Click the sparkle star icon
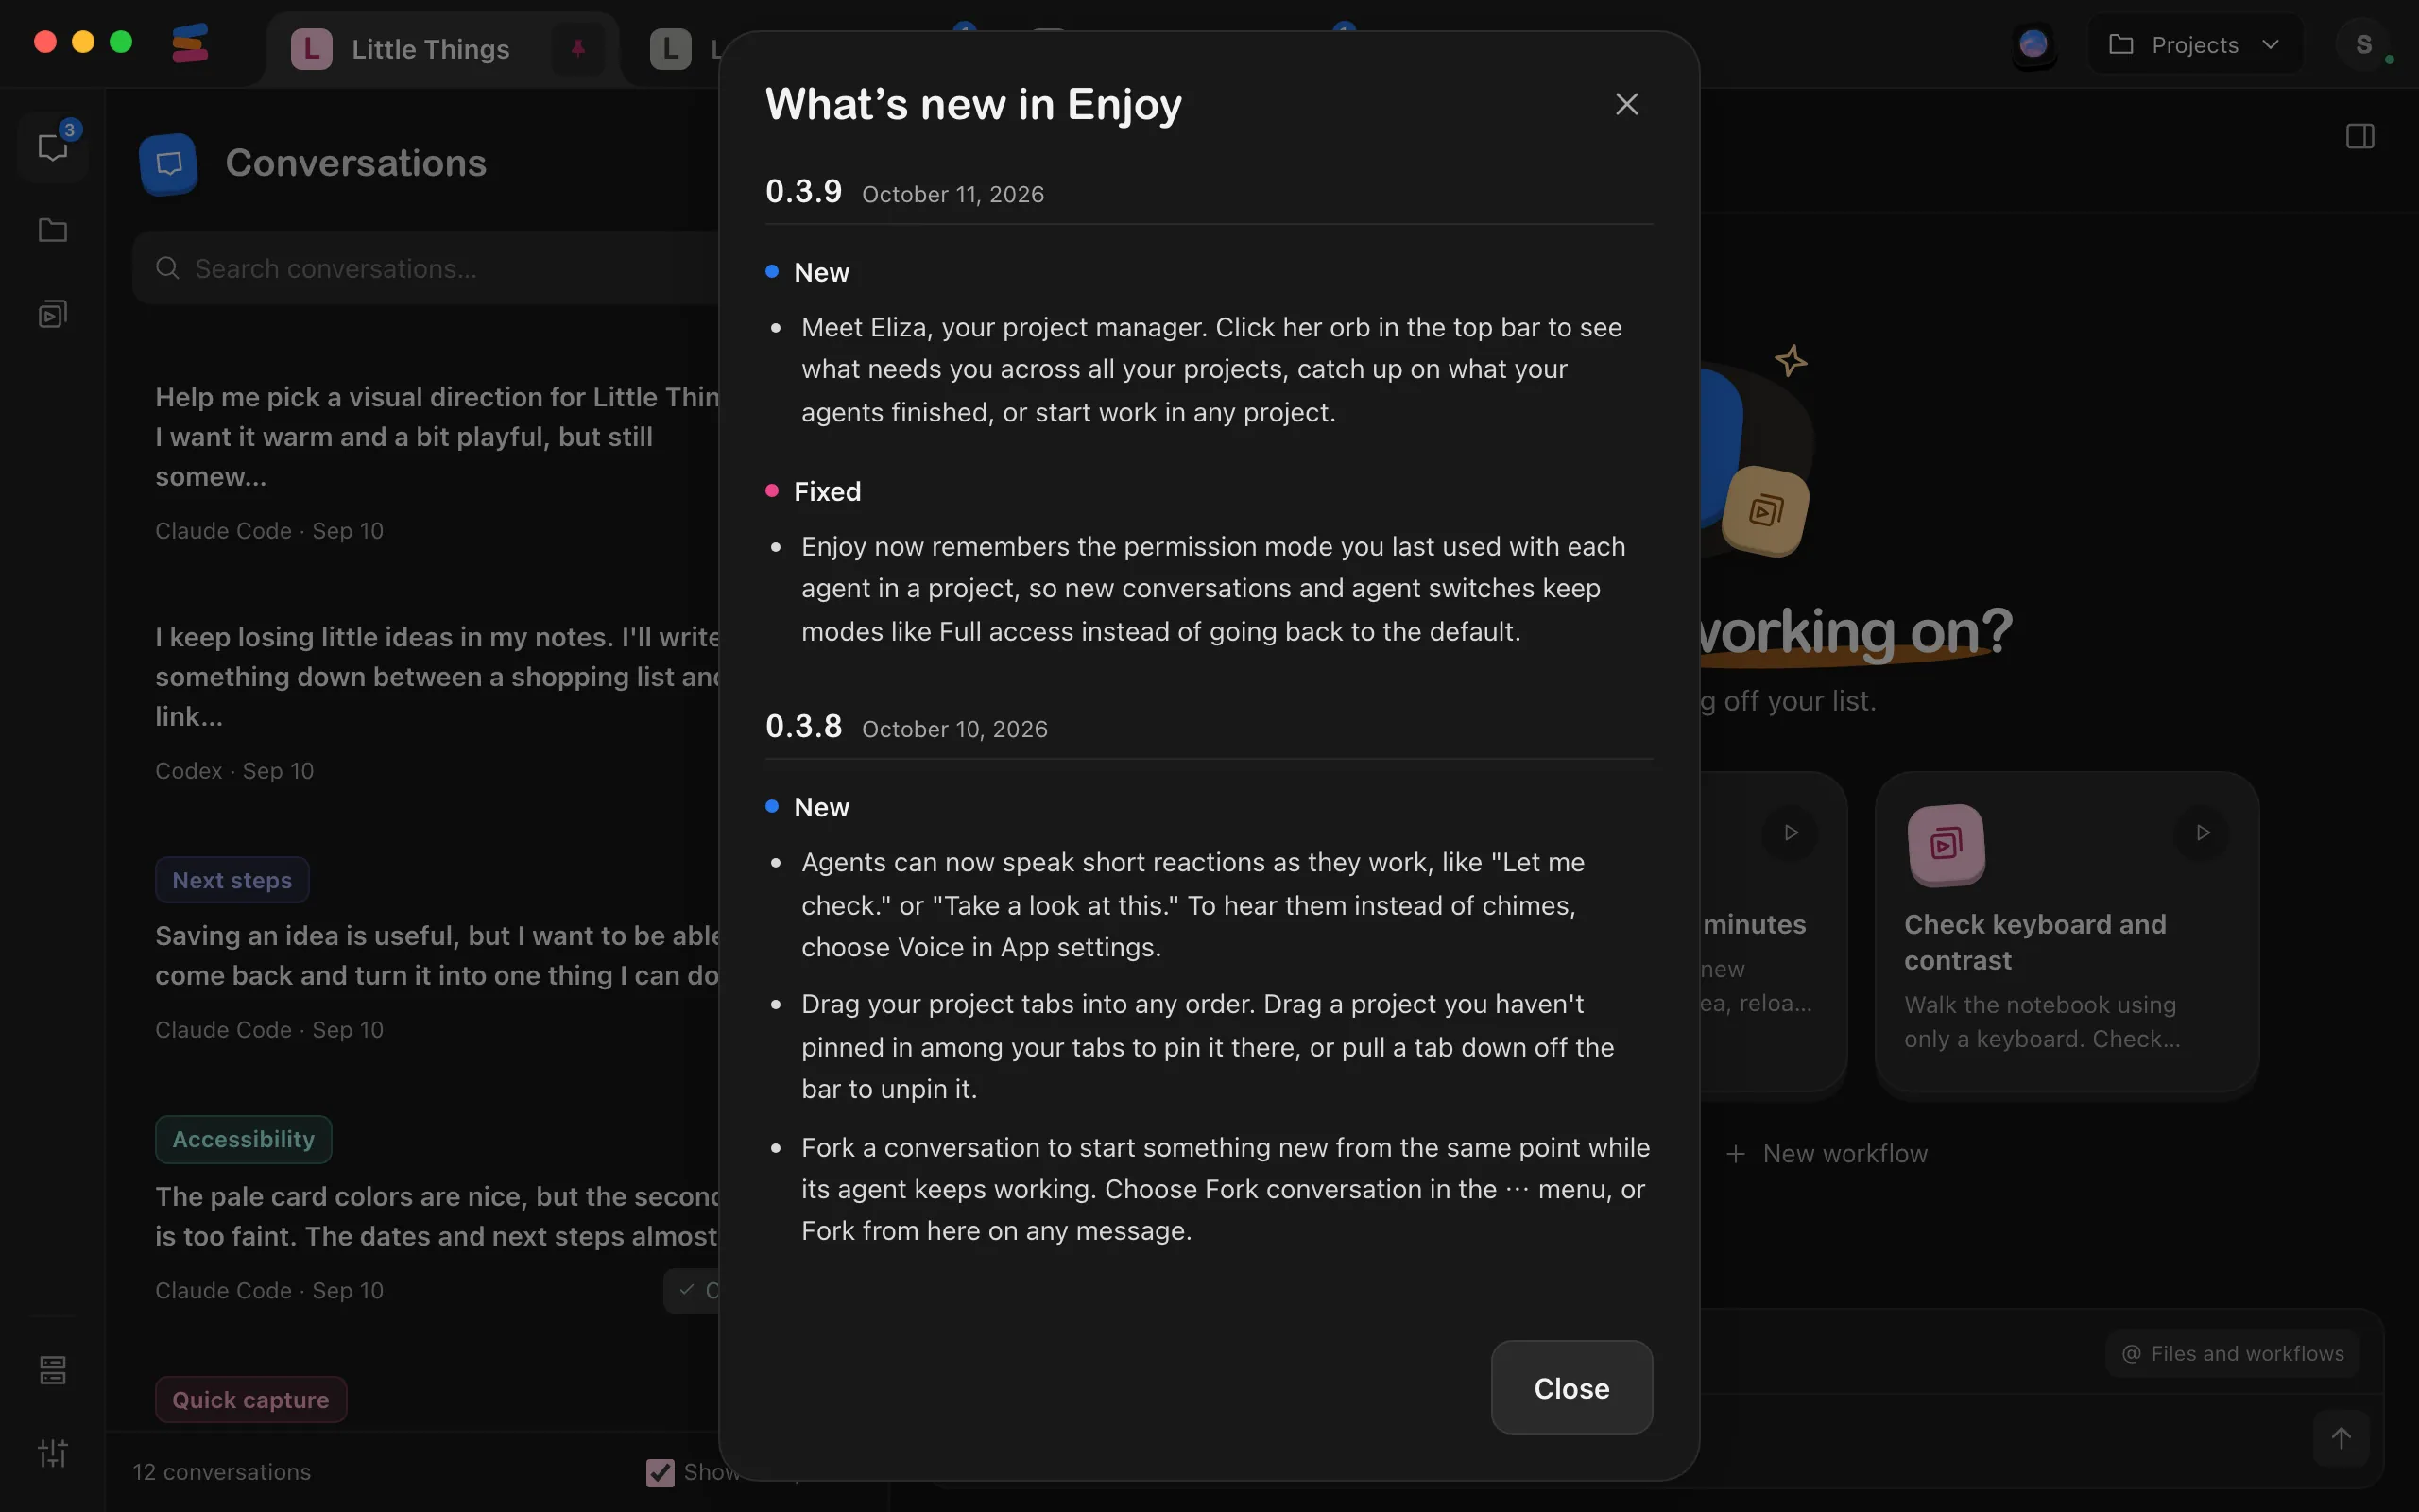This screenshot has width=2419, height=1512. pos(1791,360)
